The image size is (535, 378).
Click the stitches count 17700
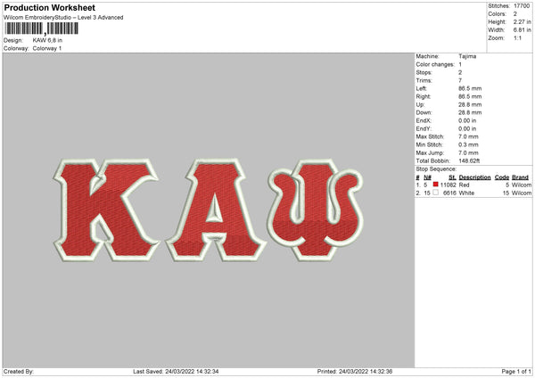[522, 6]
